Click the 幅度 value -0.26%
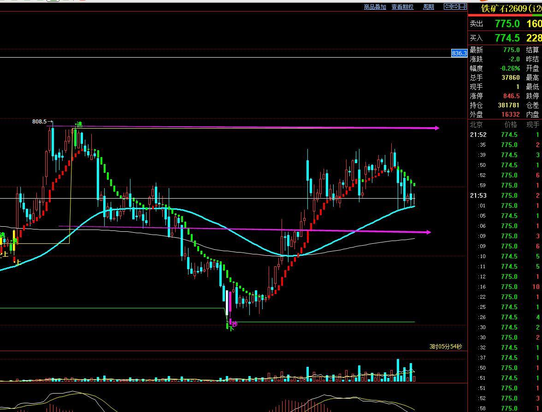Image resolution: width=542 pixels, height=412 pixels. 510,68
